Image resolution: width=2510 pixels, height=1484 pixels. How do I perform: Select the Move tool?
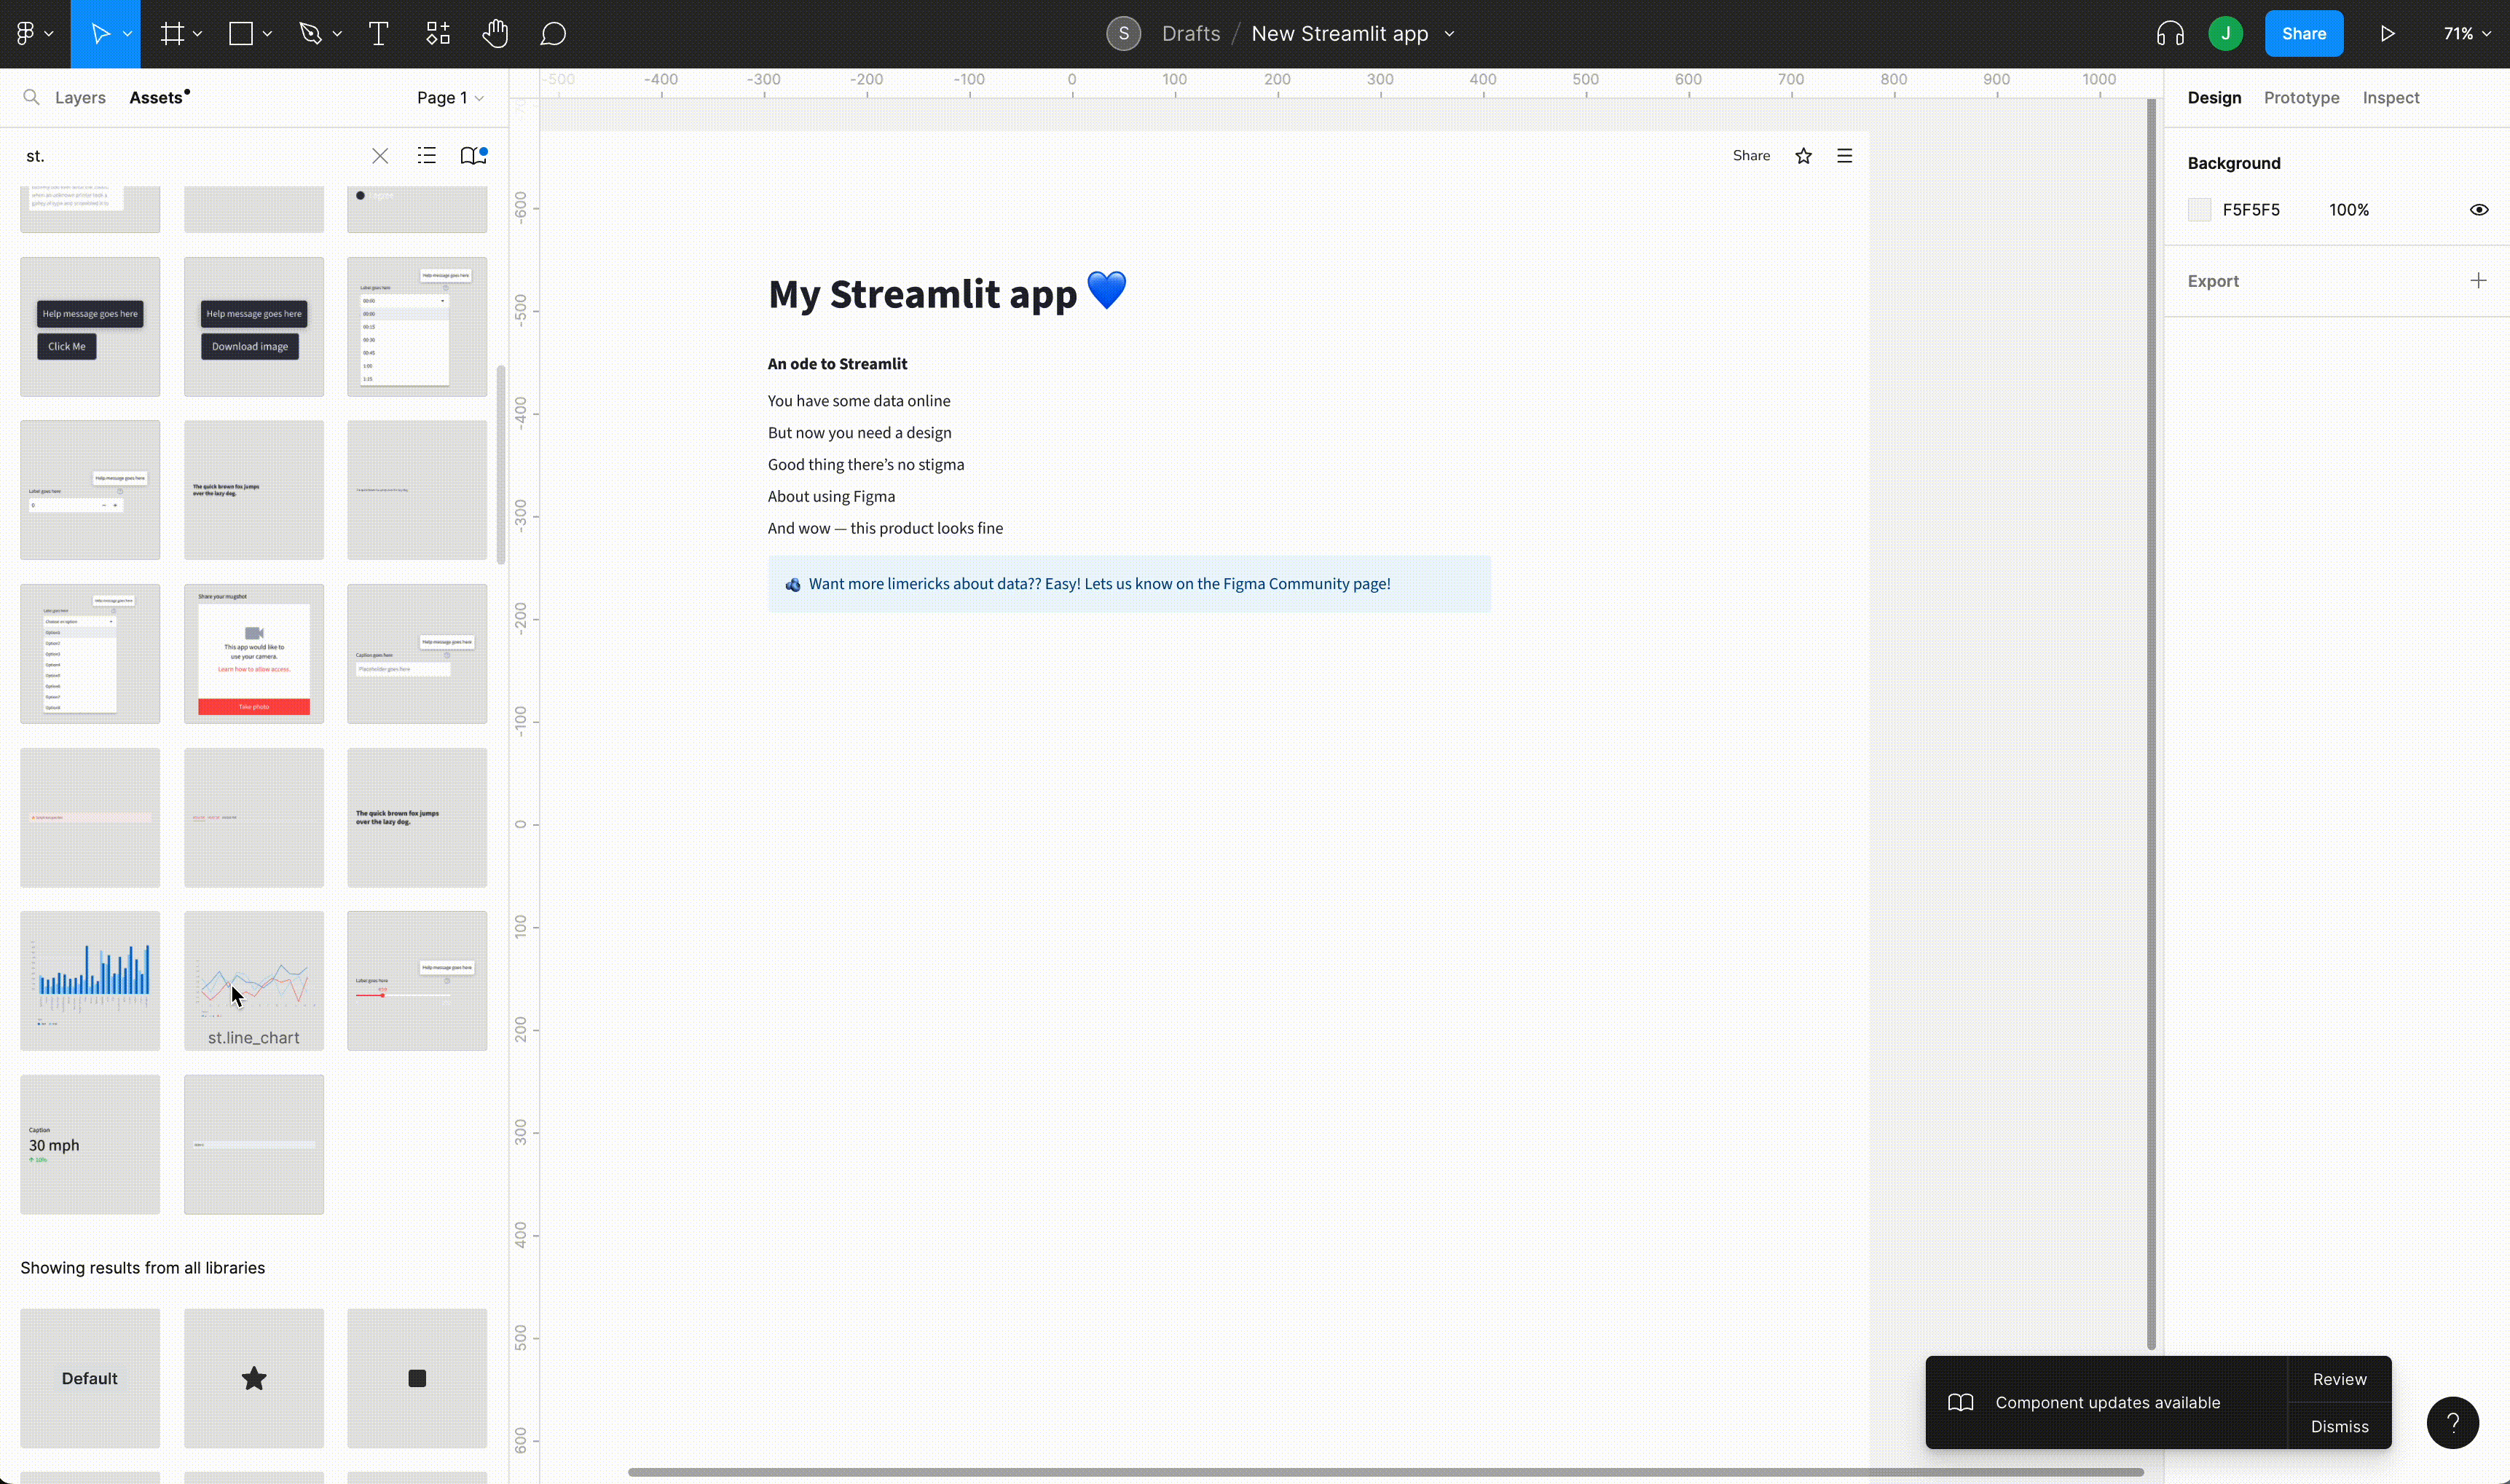click(100, 33)
